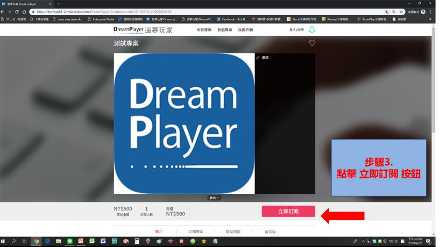The image size is (441, 247).
Task: Click the 立即訂閱 subscribe button
Action: tap(288, 212)
